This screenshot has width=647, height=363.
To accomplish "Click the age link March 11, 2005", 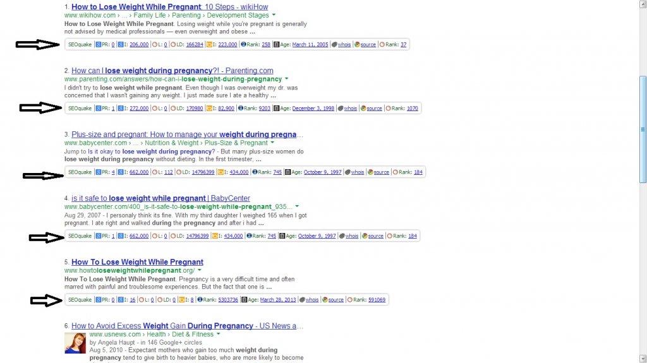I will click(310, 45).
